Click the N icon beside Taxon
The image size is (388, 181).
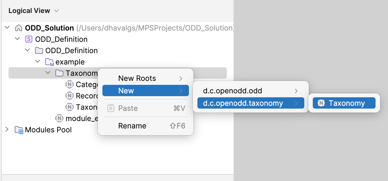click(69, 107)
